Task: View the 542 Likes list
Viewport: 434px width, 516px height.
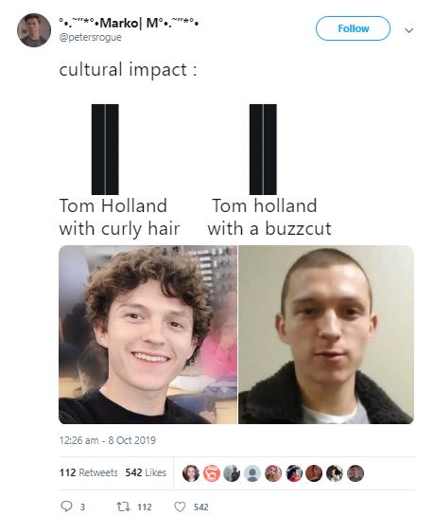Action: [146, 472]
